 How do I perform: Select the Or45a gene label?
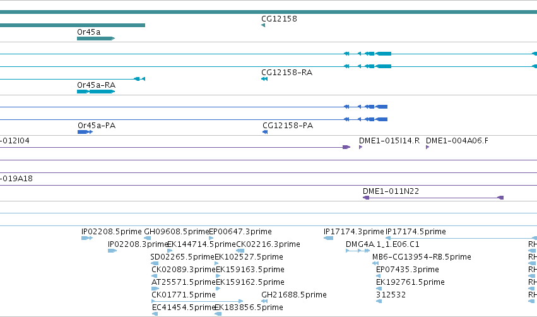click(89, 32)
